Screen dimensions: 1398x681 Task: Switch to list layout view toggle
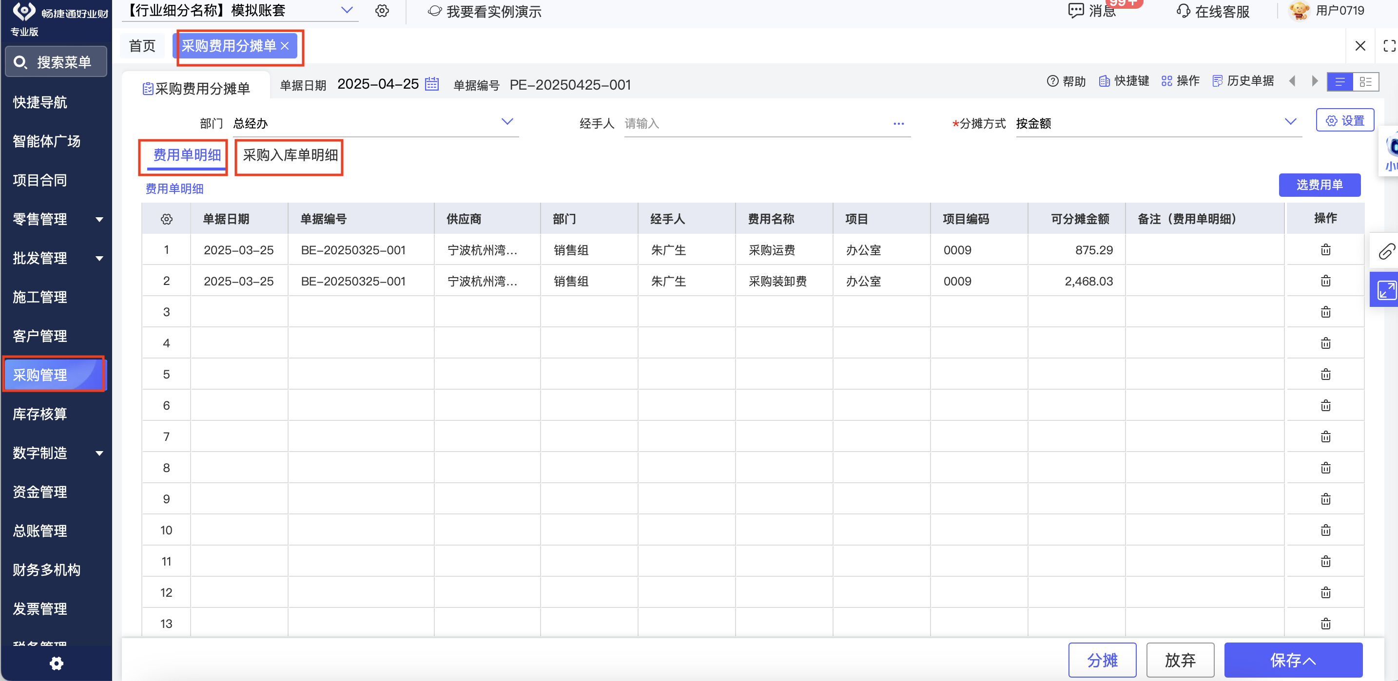click(x=1340, y=82)
